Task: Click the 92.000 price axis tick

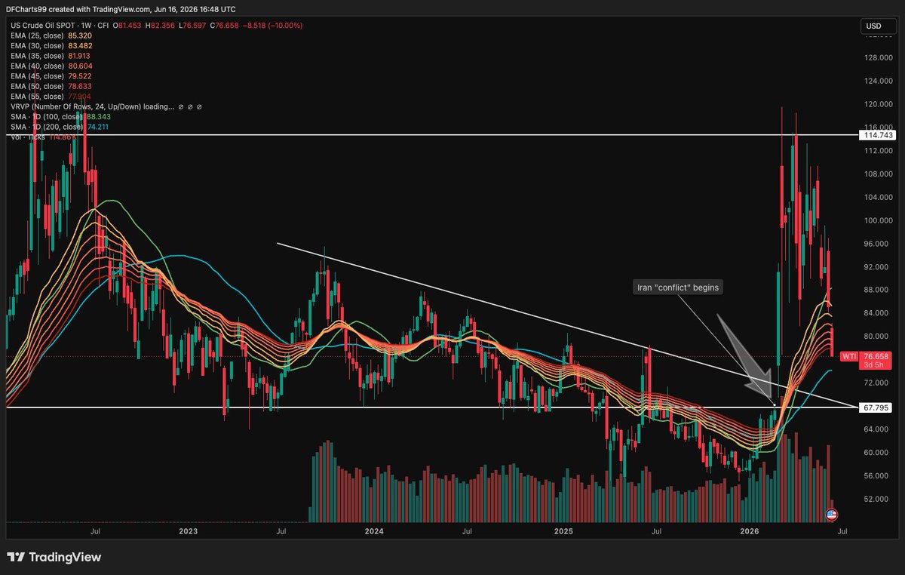Action: click(875, 267)
